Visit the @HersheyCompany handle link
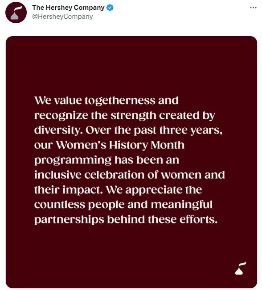262x290 pixels. pyautogui.click(x=62, y=17)
